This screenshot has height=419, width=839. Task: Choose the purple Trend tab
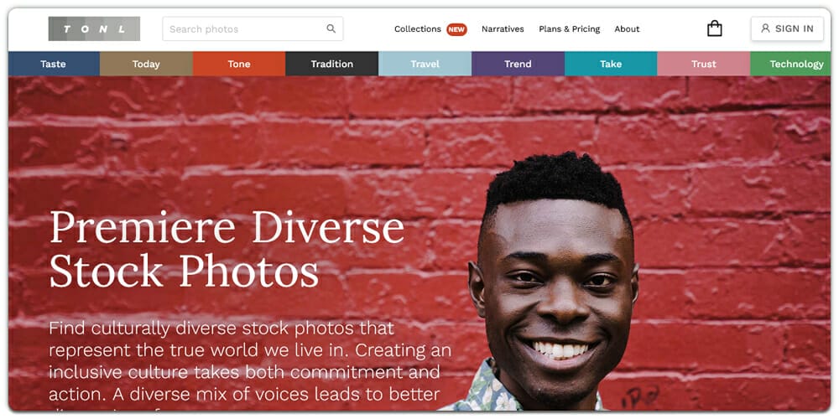coord(518,65)
